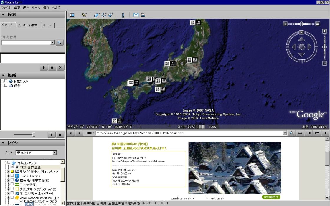The image size is (330, 206).
Task: Adjust the places tour speed slider
Action: pyautogui.click(x=34, y=135)
